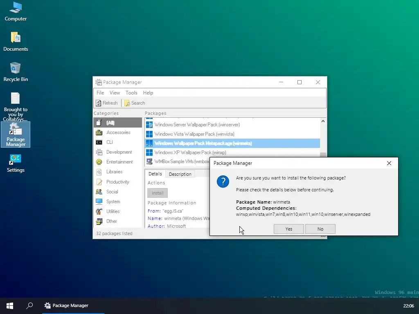419x314 pixels.
Task: Open the Help menu
Action: coord(148,93)
